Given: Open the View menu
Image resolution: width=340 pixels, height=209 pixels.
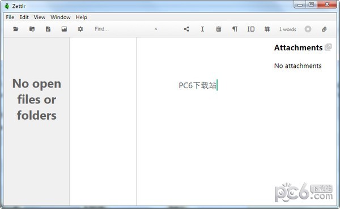Looking at the screenshot, I should (x=40, y=17).
